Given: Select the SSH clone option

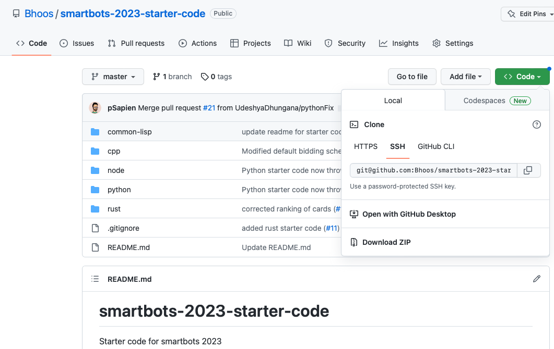Looking at the screenshot, I should pyautogui.click(x=397, y=147).
